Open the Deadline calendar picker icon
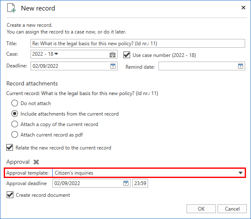 (x=113, y=66)
